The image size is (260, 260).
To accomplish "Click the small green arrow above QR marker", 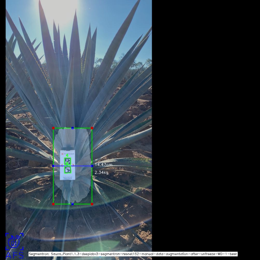I will pos(67,156).
